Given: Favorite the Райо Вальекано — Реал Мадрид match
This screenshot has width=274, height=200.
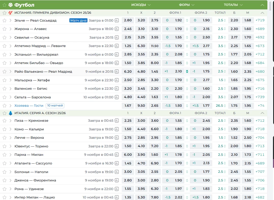Looking at the screenshot, I should pyautogui.click(x=4, y=72).
